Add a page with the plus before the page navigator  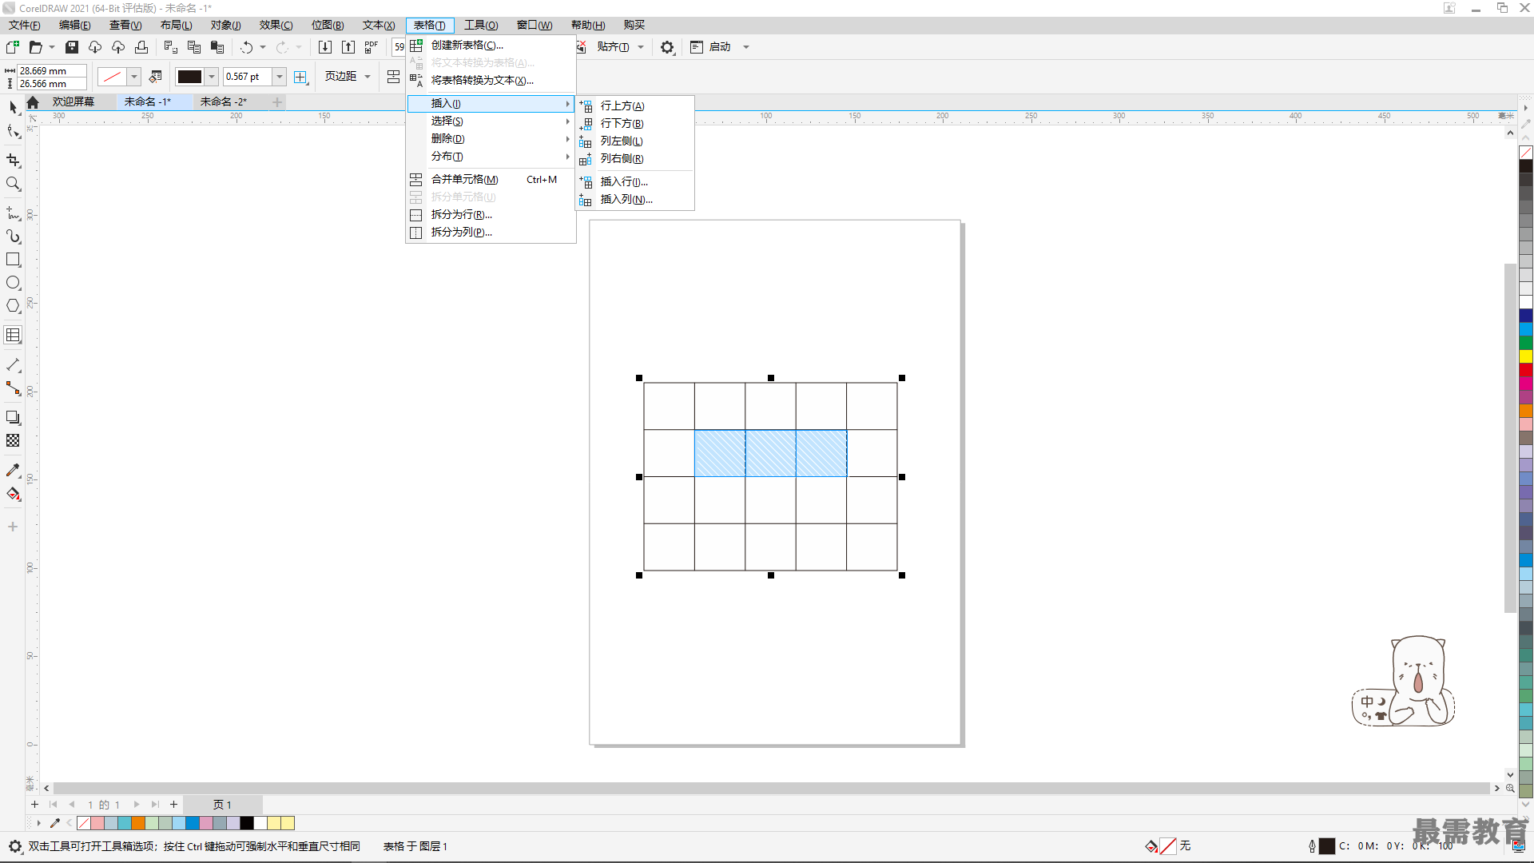tap(34, 805)
